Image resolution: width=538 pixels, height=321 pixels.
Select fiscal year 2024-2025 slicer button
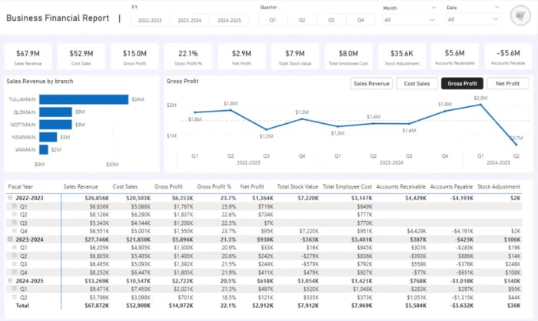click(229, 20)
